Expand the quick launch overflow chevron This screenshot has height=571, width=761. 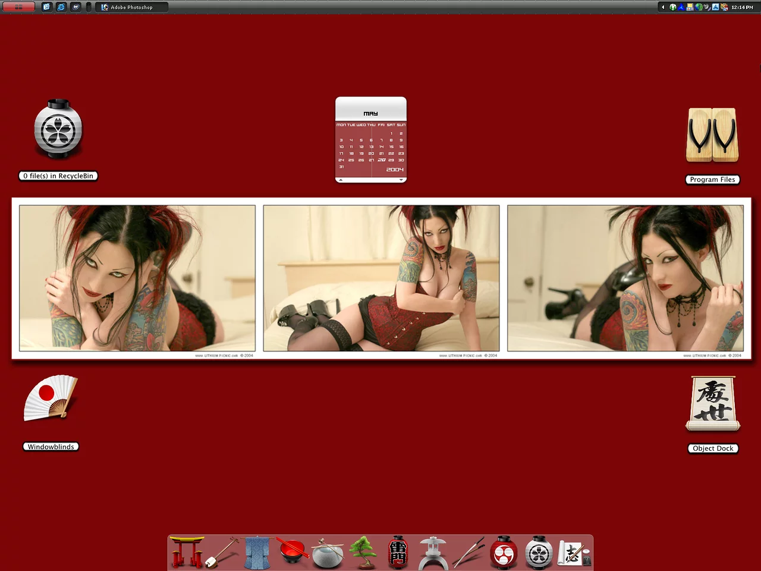coord(89,7)
